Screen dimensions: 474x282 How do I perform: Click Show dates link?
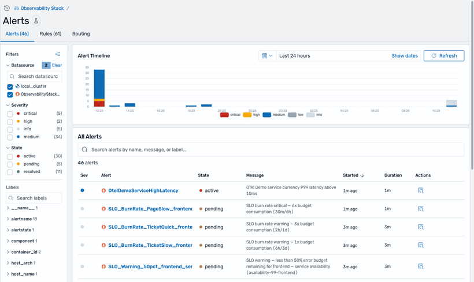[x=405, y=56]
